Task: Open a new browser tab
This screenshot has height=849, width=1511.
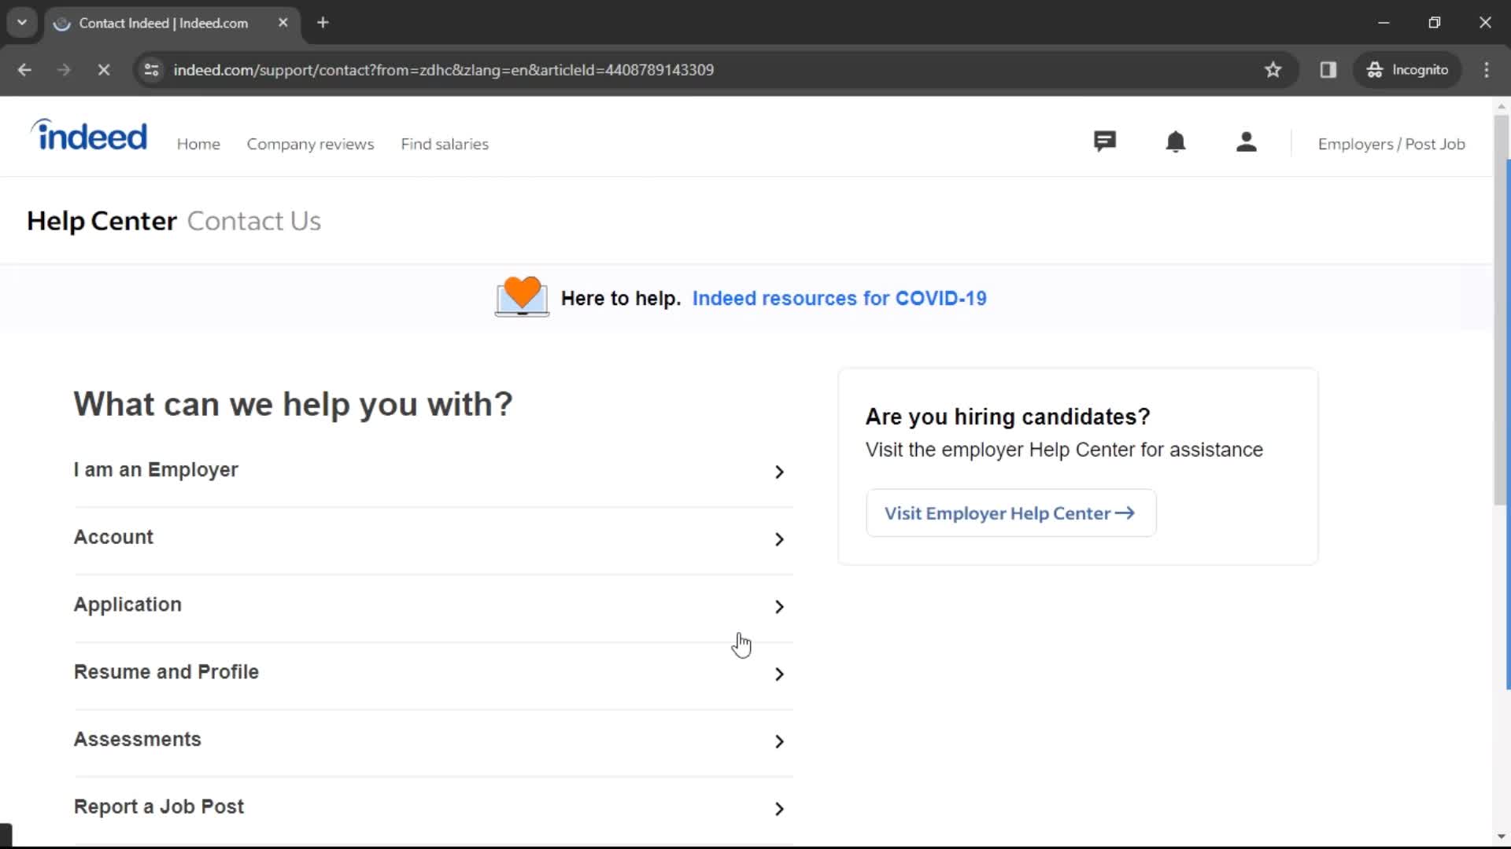Action: pyautogui.click(x=323, y=23)
